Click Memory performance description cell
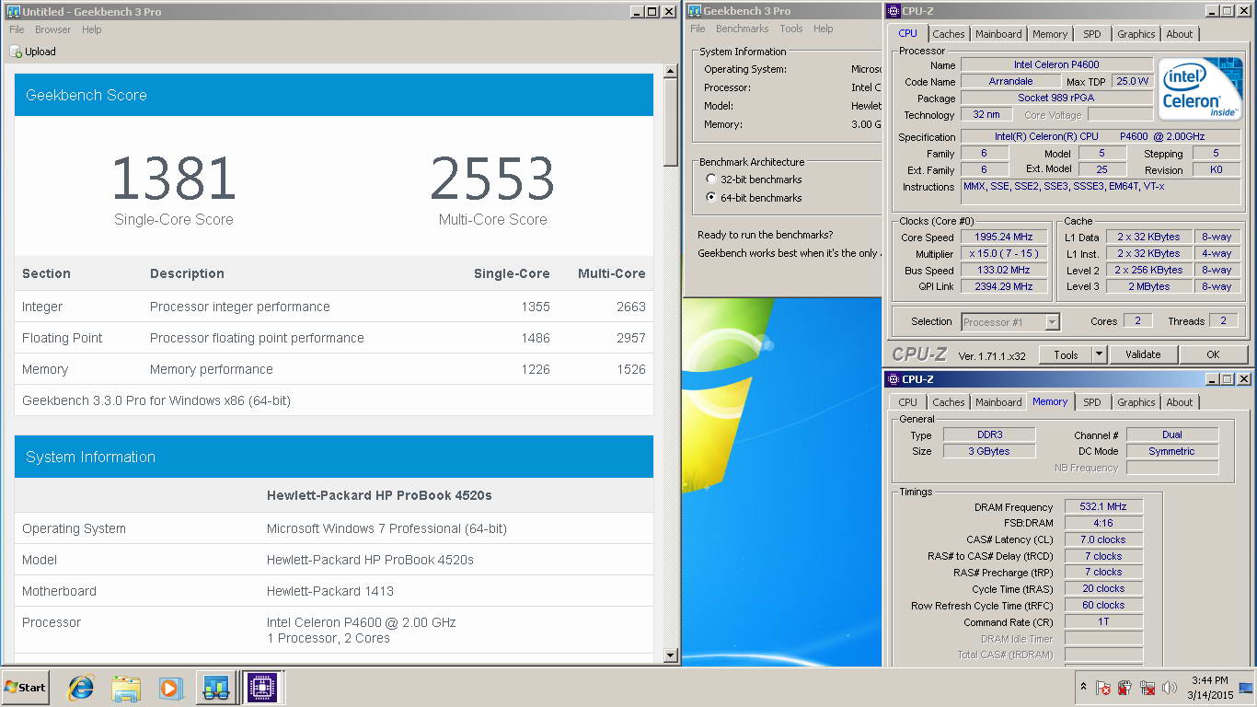Screen dimensions: 1257x707 point(212,369)
